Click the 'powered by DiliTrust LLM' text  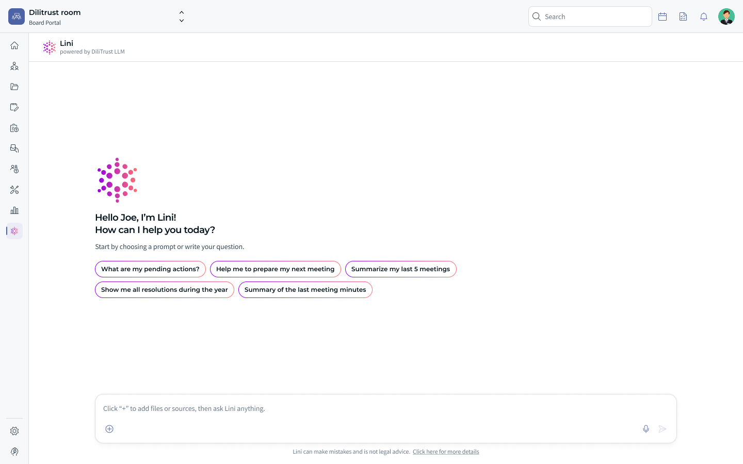92,52
